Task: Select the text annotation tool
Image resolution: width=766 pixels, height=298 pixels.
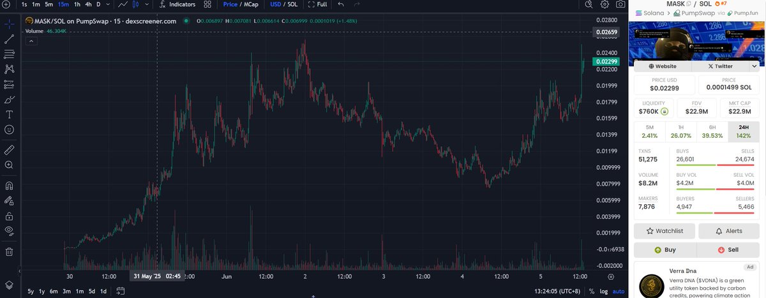Action: [9, 115]
